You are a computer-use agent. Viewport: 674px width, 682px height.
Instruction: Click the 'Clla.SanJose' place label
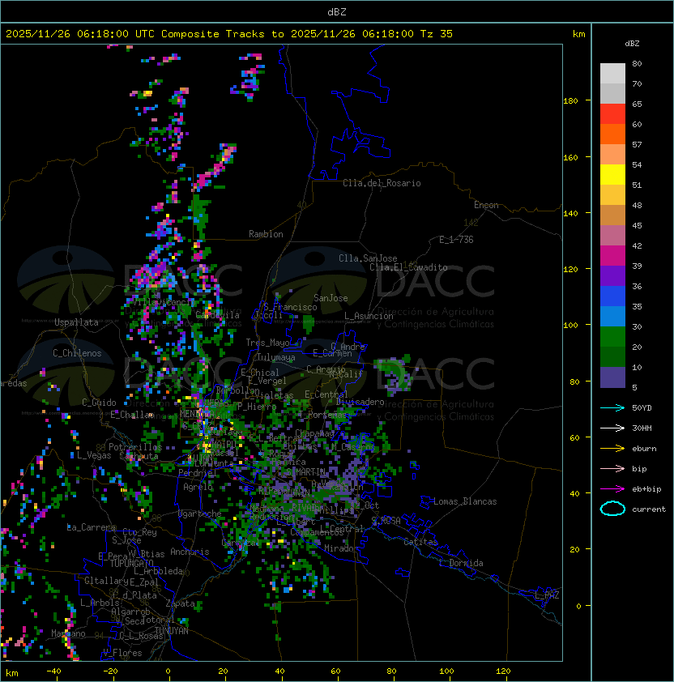[x=368, y=258]
